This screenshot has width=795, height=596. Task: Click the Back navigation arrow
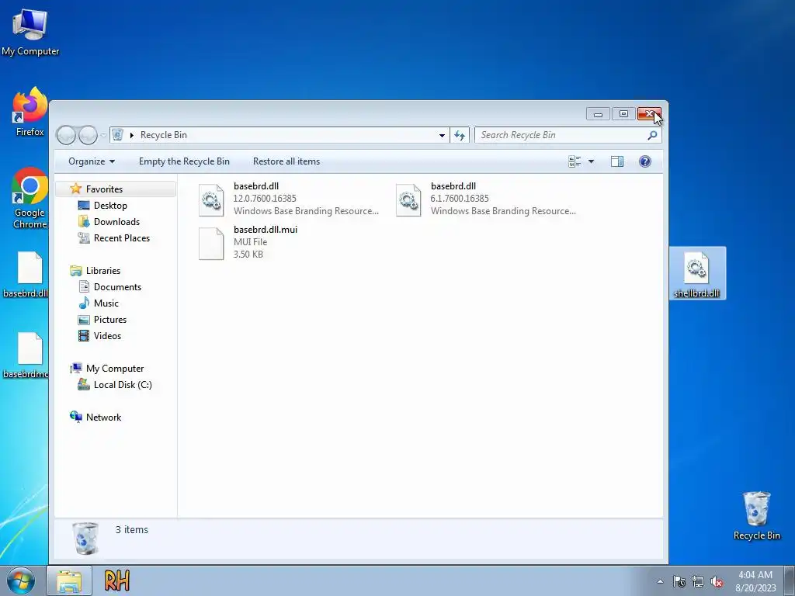[66, 135]
